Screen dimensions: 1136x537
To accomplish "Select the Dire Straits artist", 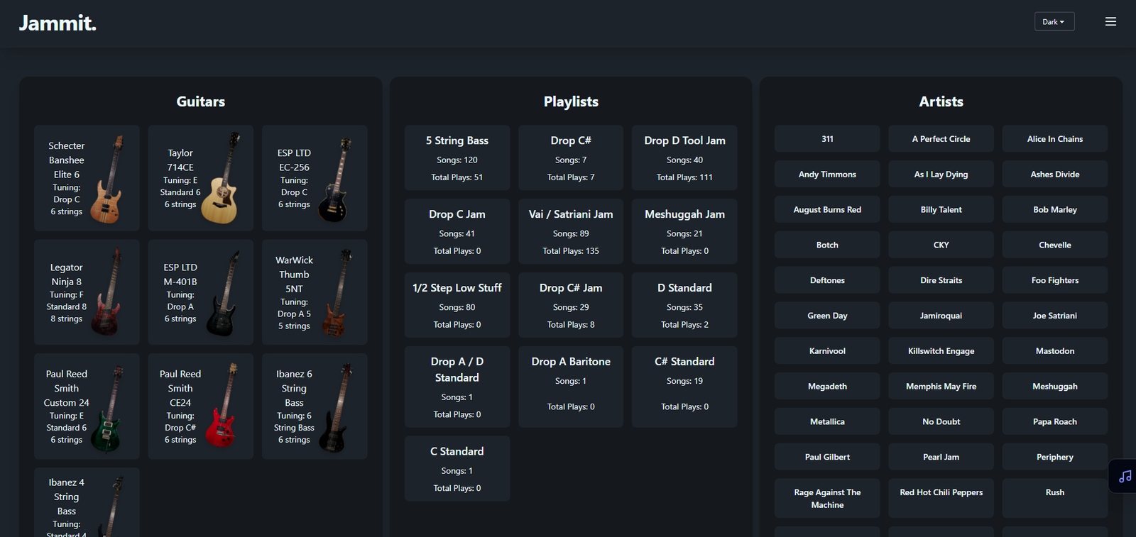I will click(941, 280).
